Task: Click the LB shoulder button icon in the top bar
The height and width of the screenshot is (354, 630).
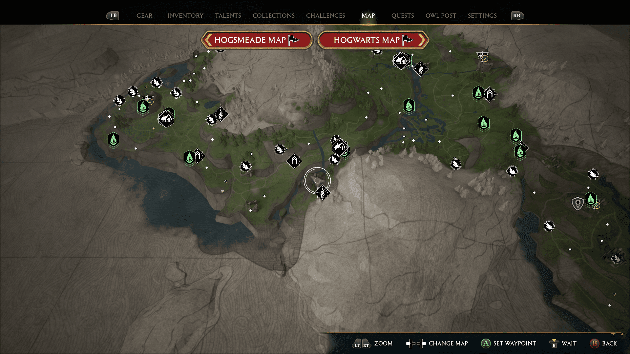Action: [113, 15]
